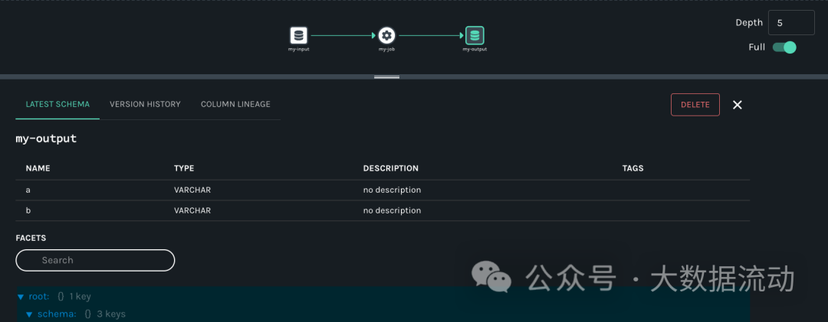Click the Depth label text
The width and height of the screenshot is (828, 322).
(x=749, y=23)
